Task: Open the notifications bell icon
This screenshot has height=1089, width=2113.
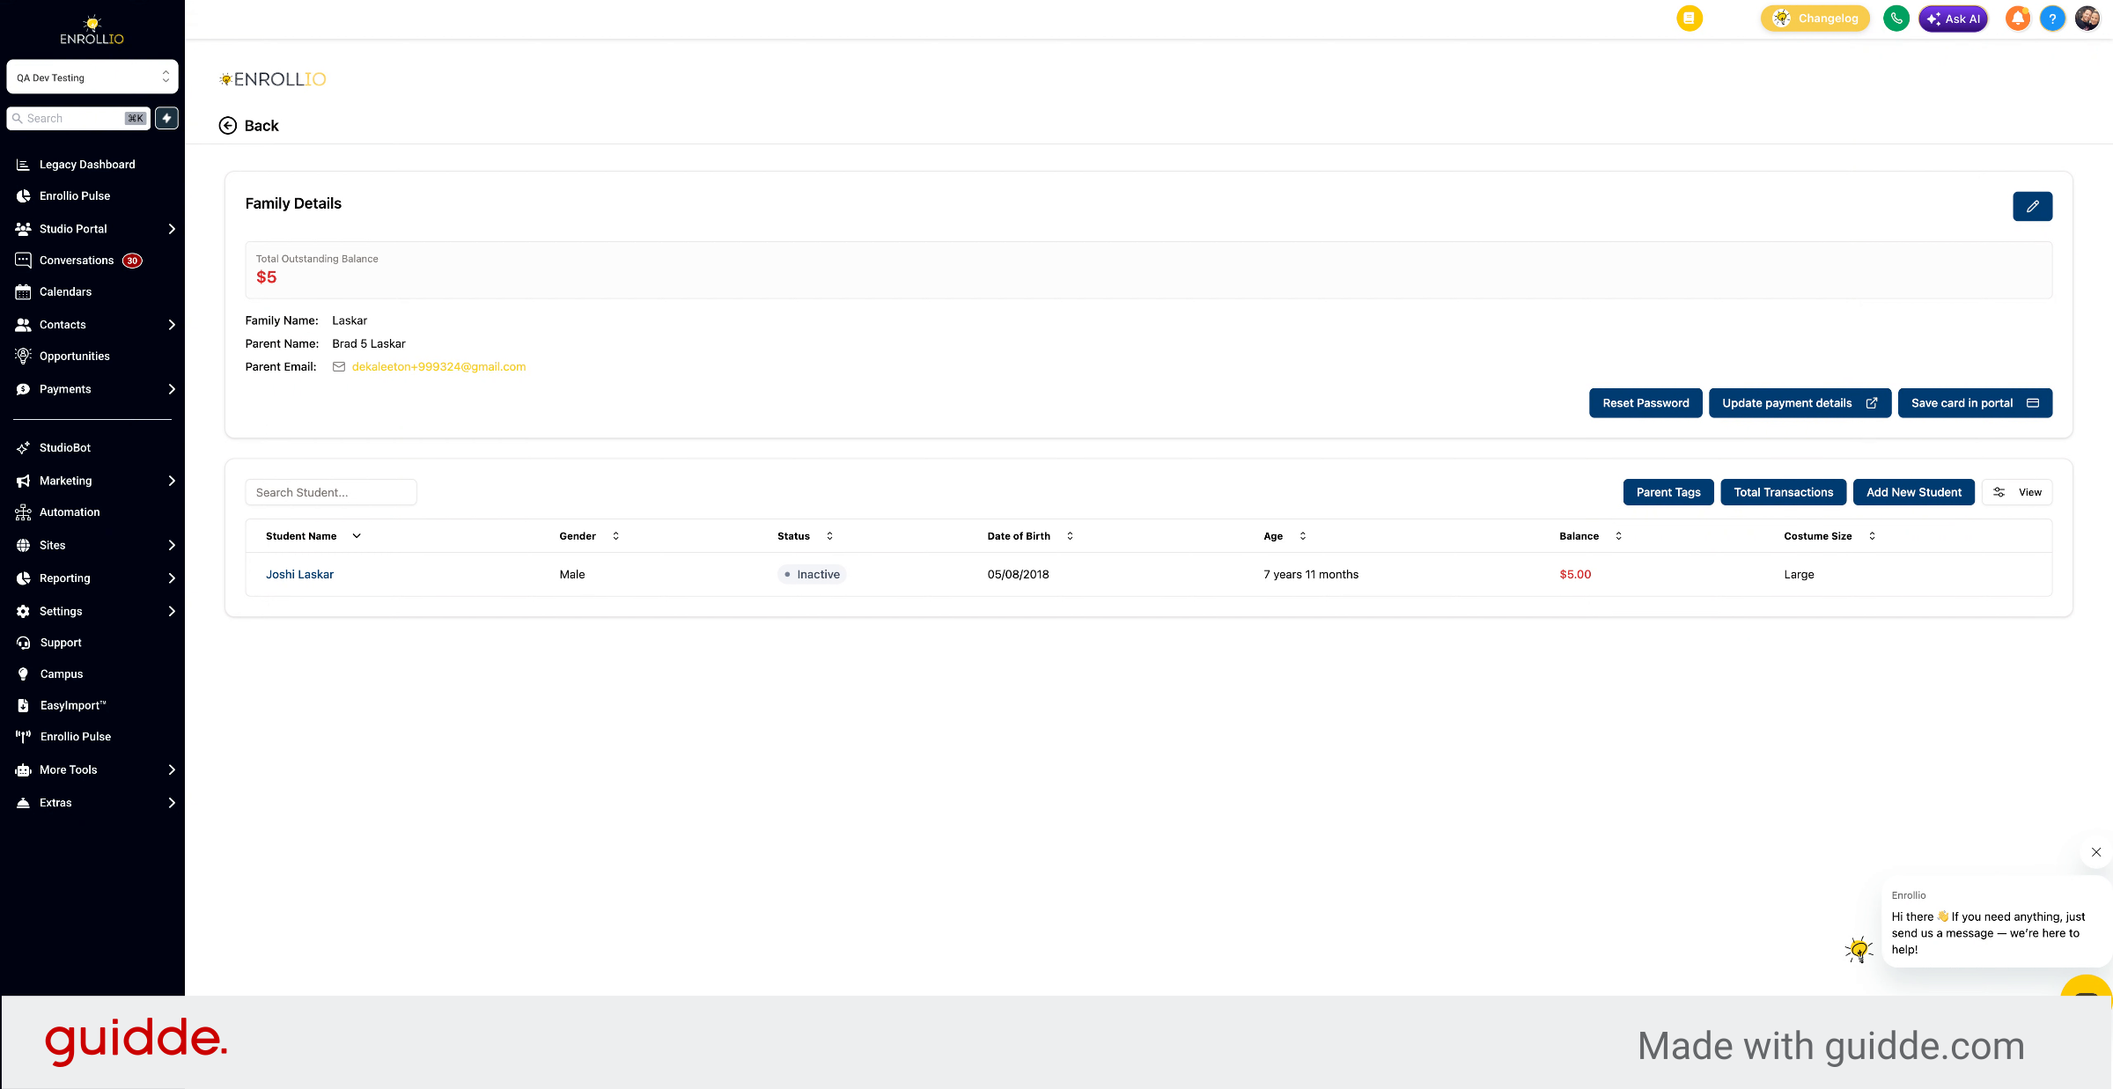Action: coord(2017,18)
